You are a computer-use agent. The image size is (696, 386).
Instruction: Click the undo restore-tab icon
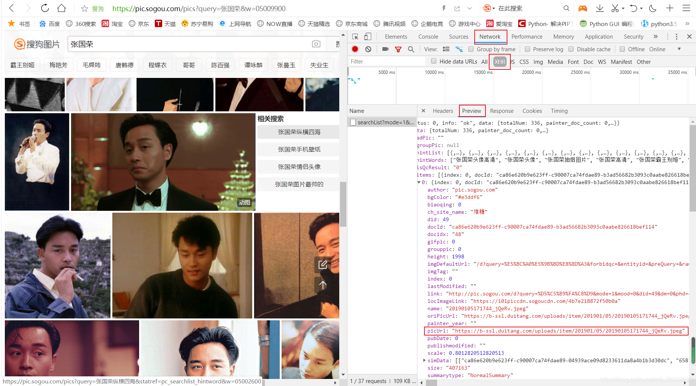634,8
